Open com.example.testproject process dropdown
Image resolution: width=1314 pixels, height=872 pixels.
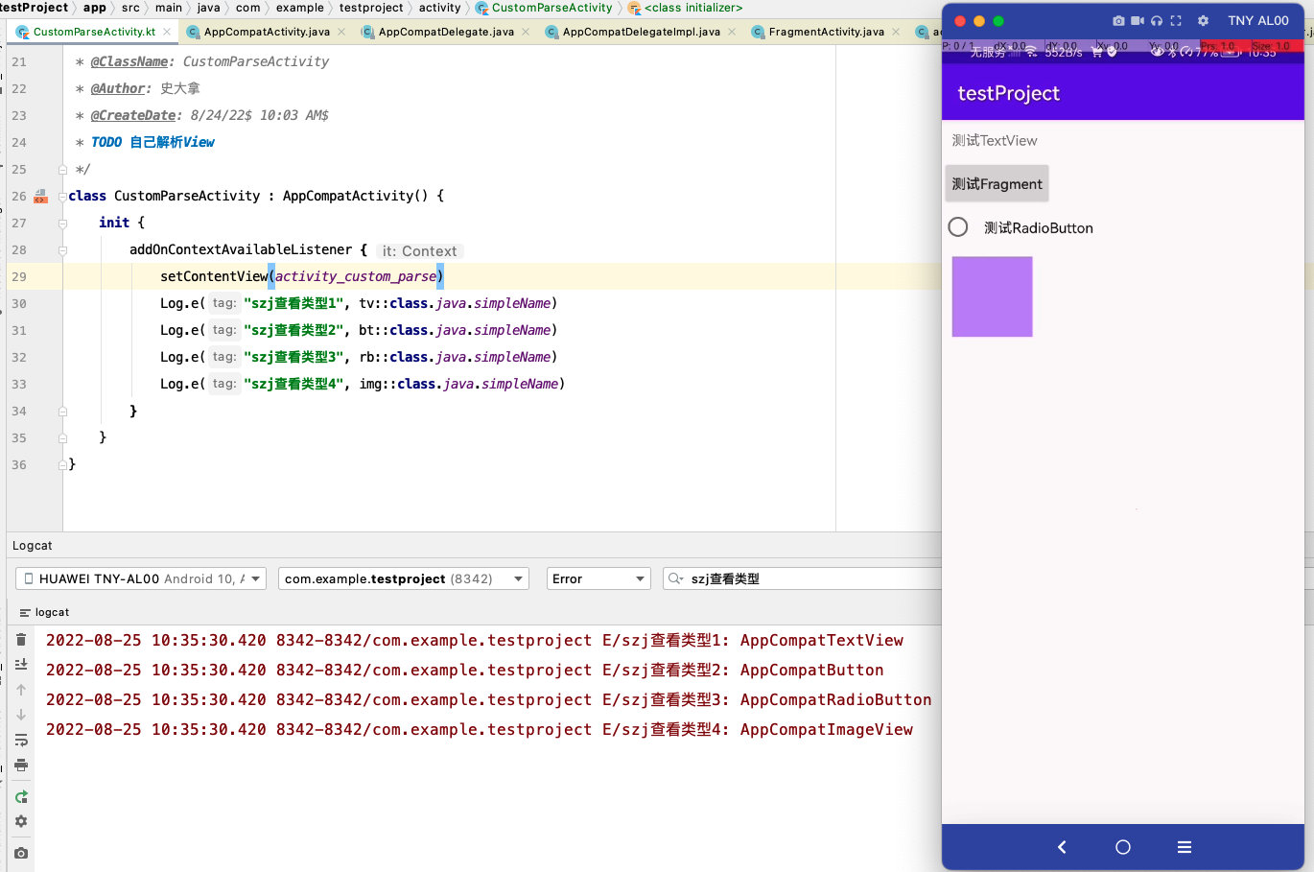pos(403,578)
